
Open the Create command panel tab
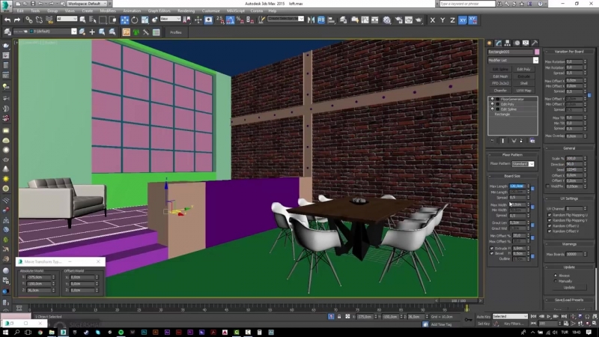[490, 43]
